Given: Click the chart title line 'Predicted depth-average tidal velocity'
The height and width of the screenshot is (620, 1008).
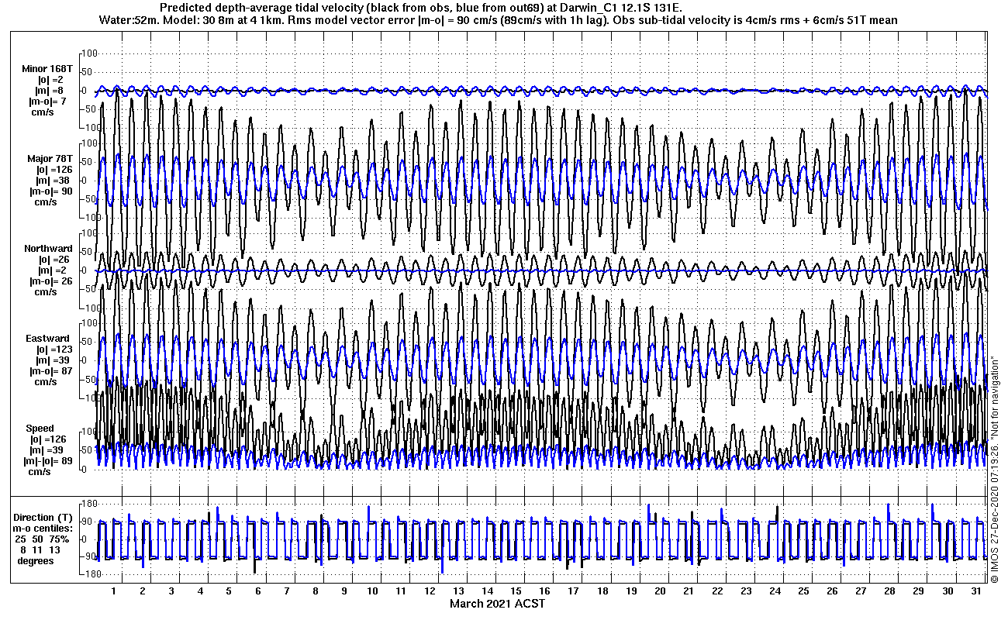Looking at the screenshot, I should [422, 7].
